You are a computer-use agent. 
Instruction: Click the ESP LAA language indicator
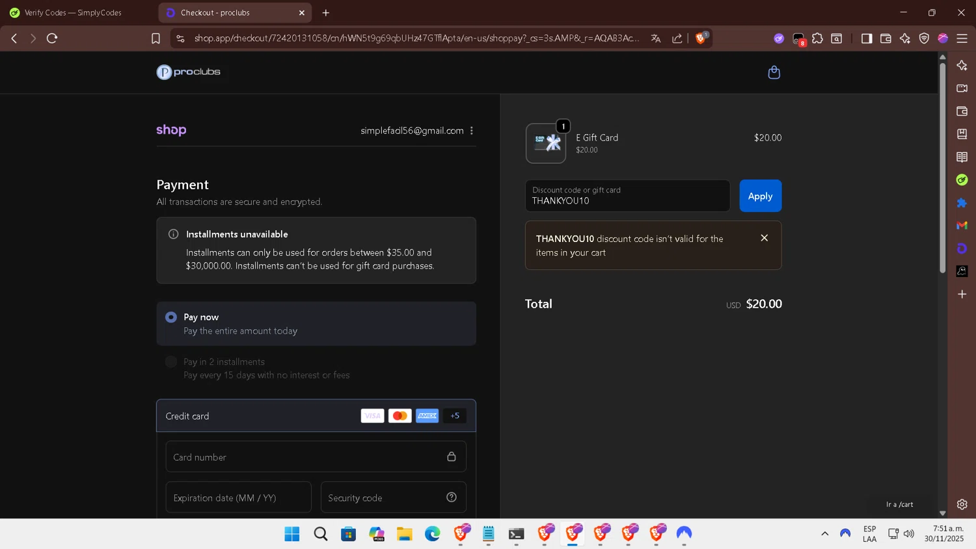click(x=869, y=533)
